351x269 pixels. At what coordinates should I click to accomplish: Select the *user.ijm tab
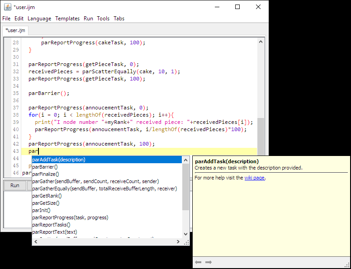pos(15,30)
